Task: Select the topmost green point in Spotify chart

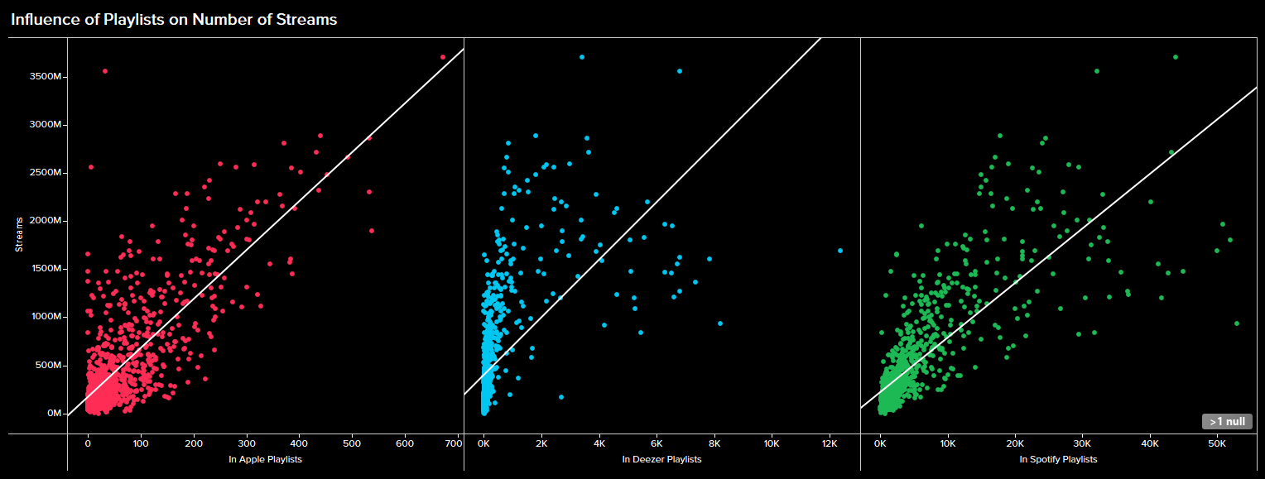Action: [1176, 57]
